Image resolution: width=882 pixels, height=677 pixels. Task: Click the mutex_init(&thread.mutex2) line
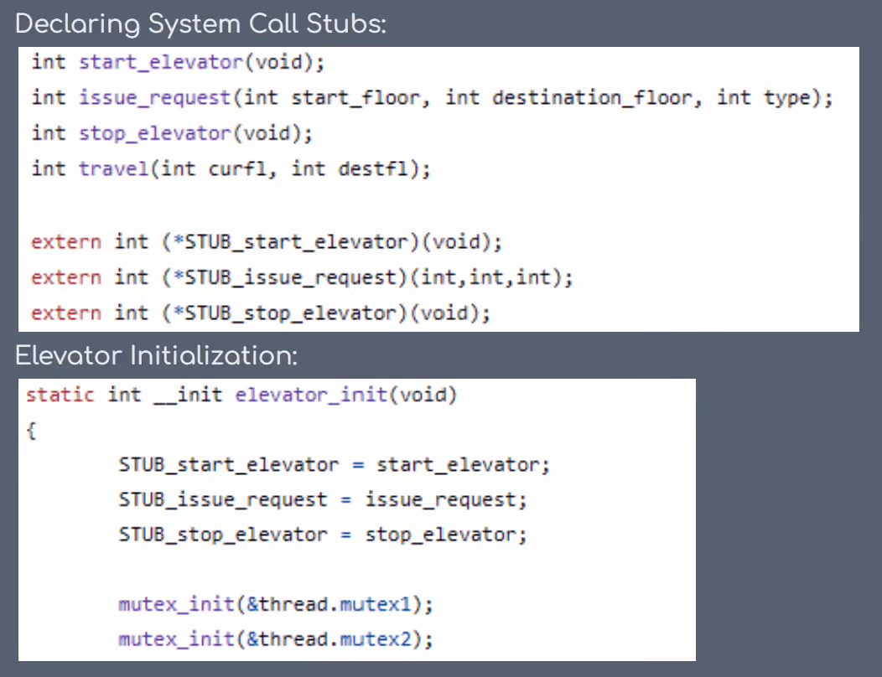[x=276, y=640]
